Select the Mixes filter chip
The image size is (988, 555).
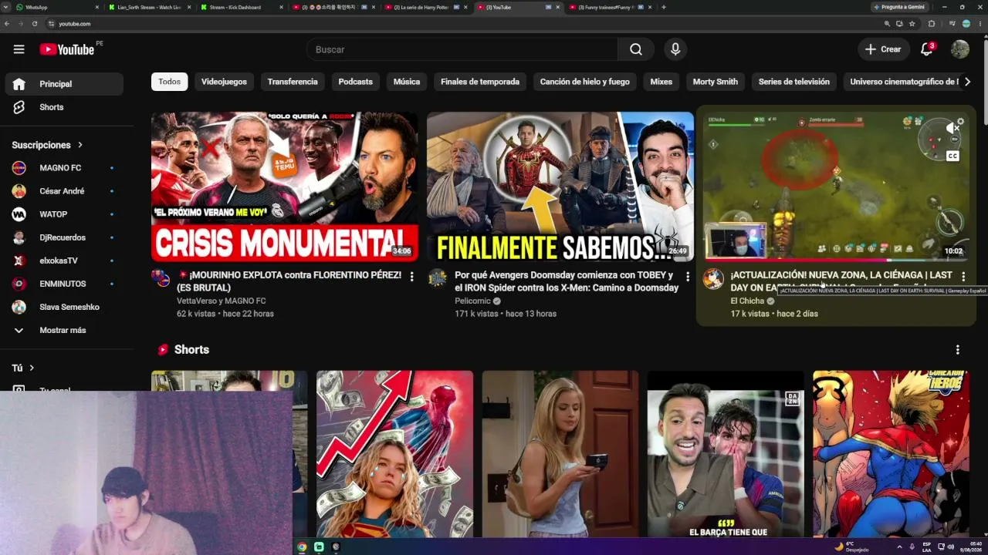[x=661, y=82]
